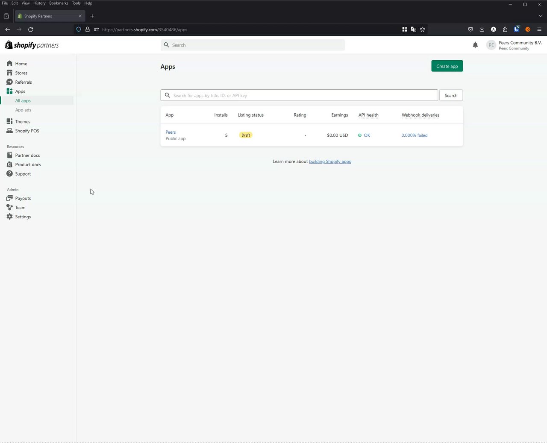The height and width of the screenshot is (443, 547).
Task: Click the $0.00 USD earnings value
Action: pyautogui.click(x=338, y=135)
